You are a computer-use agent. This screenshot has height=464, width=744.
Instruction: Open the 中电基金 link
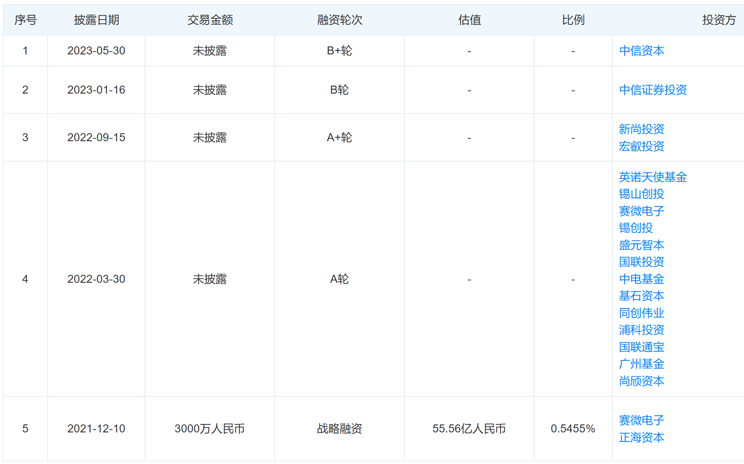641,279
